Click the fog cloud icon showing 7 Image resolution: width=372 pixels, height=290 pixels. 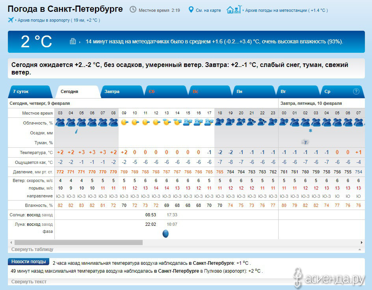click(305, 142)
